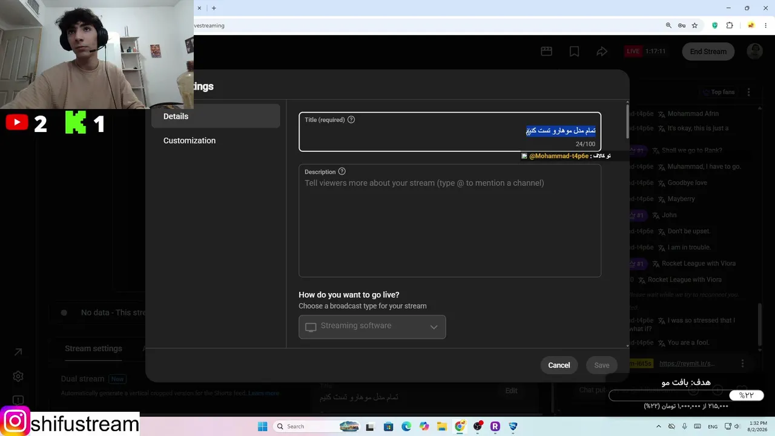
Task: Click the chat message 'Mayberry'
Action: coord(681,199)
